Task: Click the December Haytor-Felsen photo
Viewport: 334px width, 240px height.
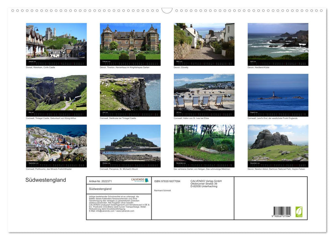Action: point(278,145)
